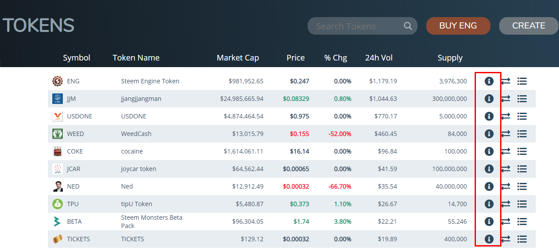Click exchange arrows icon in WEED row
Image resolution: width=559 pixels, height=250 pixels.
tap(506, 134)
